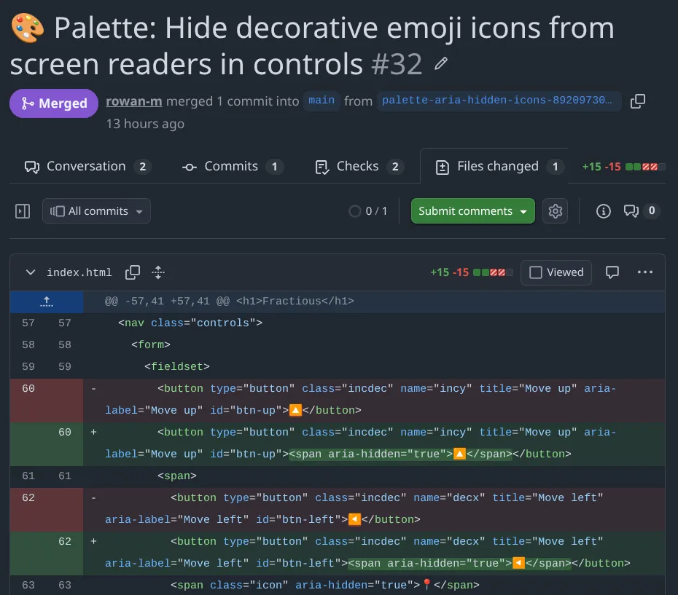
Task: Open the diff view settings gear
Action: [556, 210]
